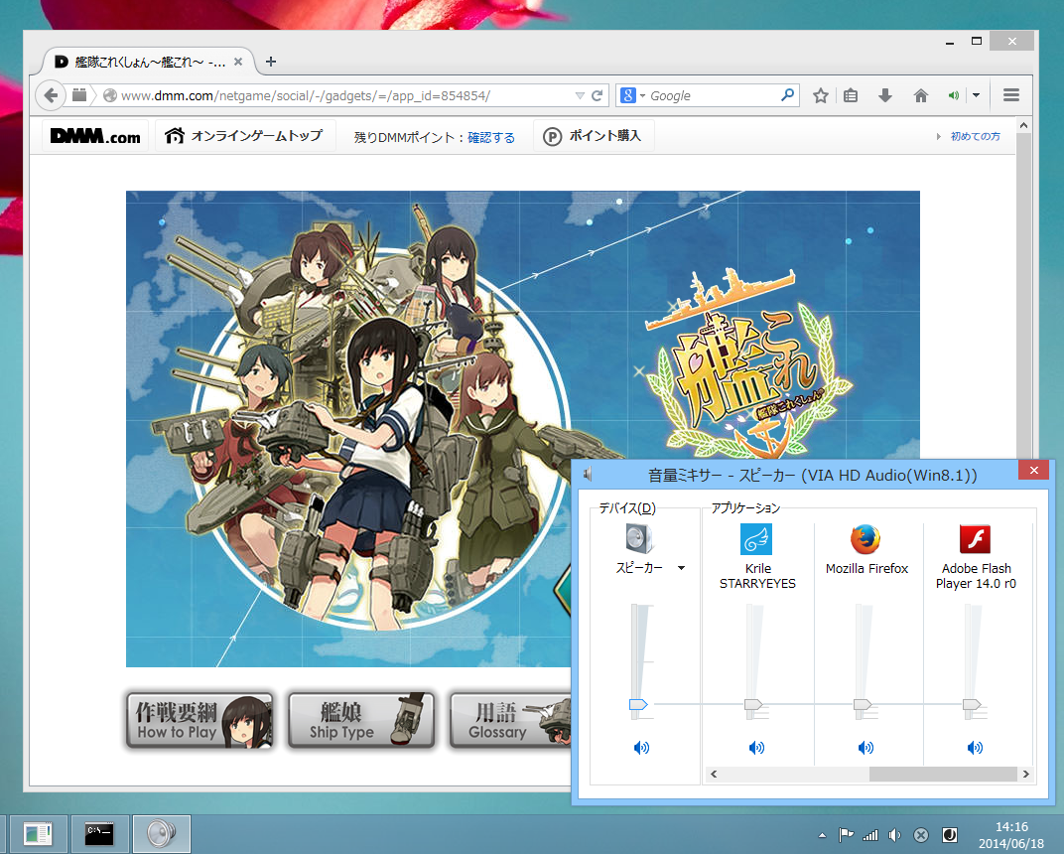Bookmark this page with the star icon
The width and height of the screenshot is (1064, 854).
[x=820, y=94]
